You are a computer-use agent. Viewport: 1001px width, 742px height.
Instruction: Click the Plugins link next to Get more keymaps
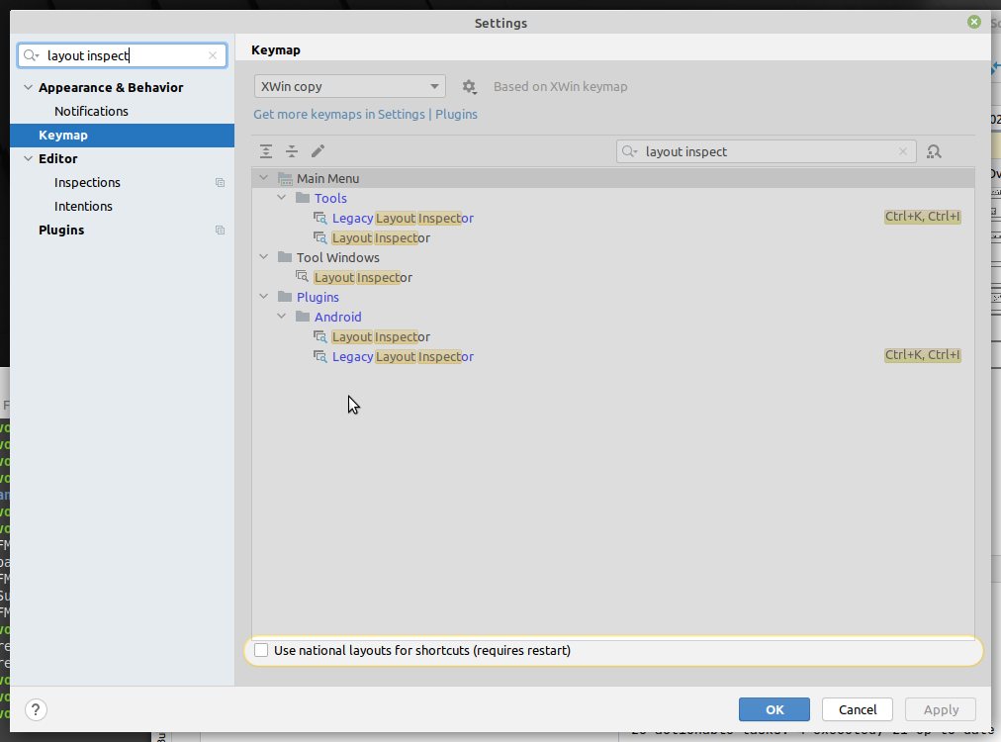[x=456, y=114]
